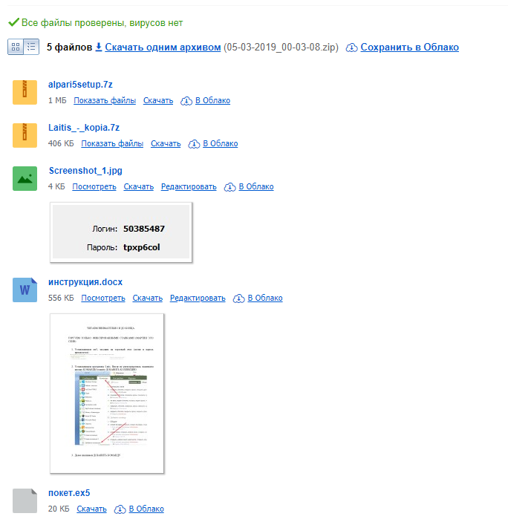Click cloud icon for alpari5setup.7z В Облако

pos(186,101)
